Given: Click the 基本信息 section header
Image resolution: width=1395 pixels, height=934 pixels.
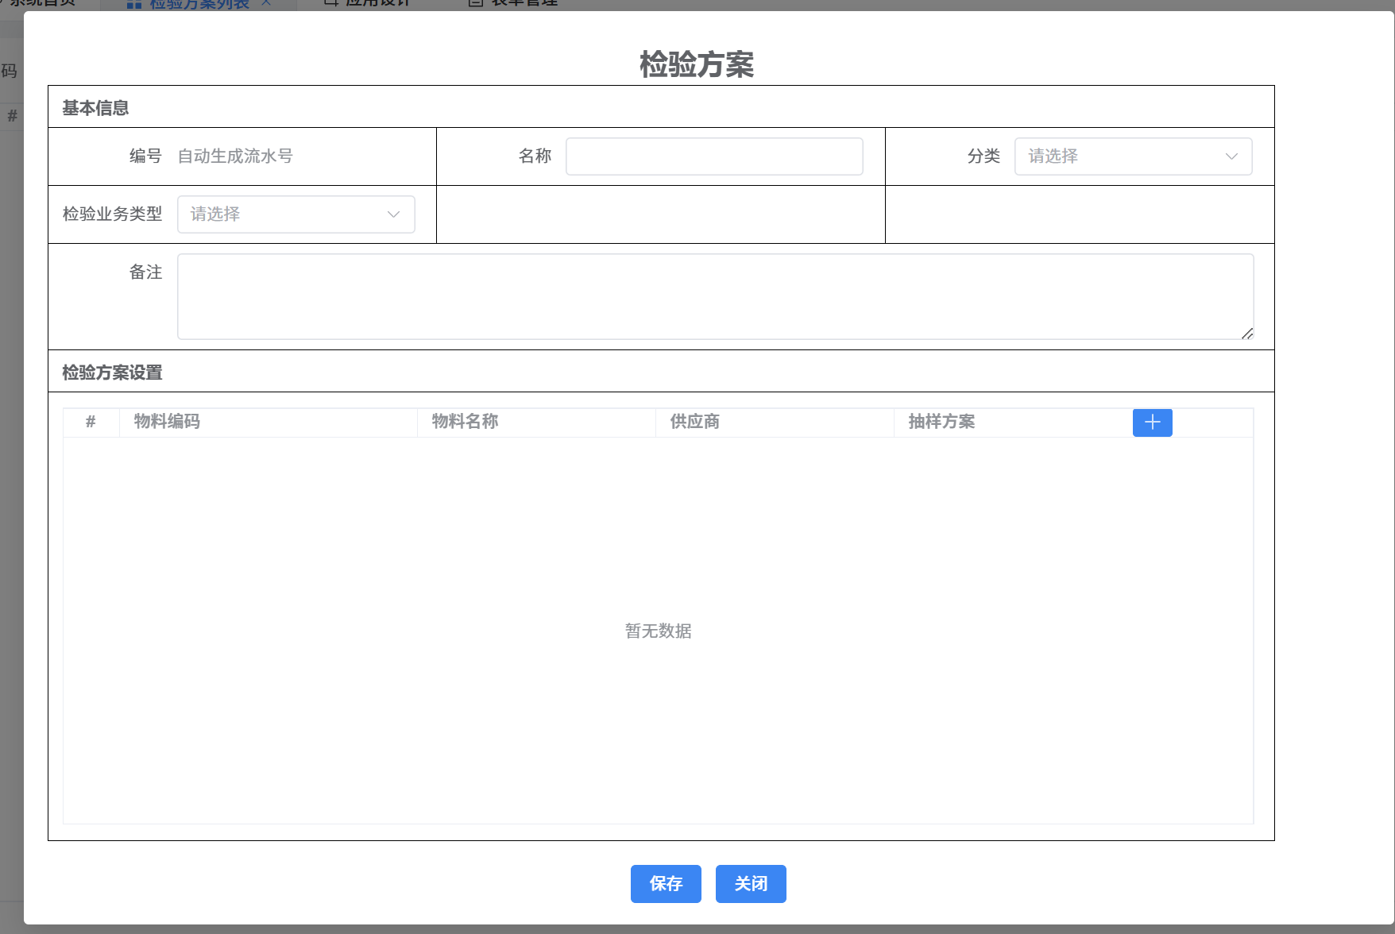Looking at the screenshot, I should pyautogui.click(x=95, y=108).
